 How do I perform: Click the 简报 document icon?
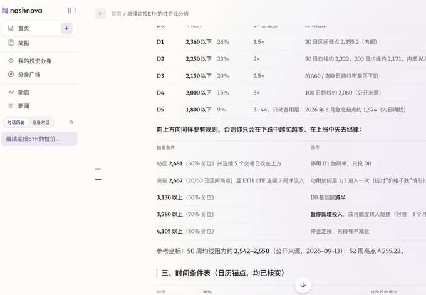point(11,43)
